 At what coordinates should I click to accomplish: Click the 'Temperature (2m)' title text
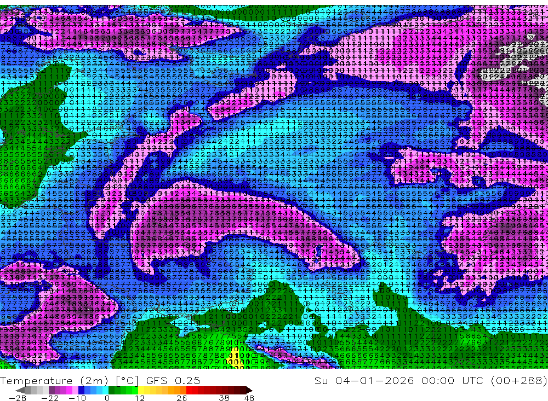pyautogui.click(x=54, y=380)
